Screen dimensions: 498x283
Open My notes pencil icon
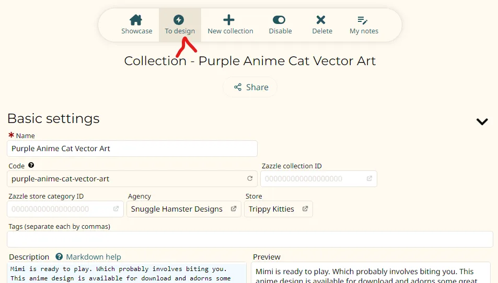[x=362, y=20]
